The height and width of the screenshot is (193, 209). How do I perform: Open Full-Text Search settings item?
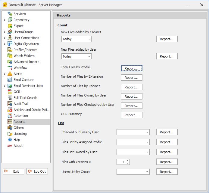click(x=25, y=98)
